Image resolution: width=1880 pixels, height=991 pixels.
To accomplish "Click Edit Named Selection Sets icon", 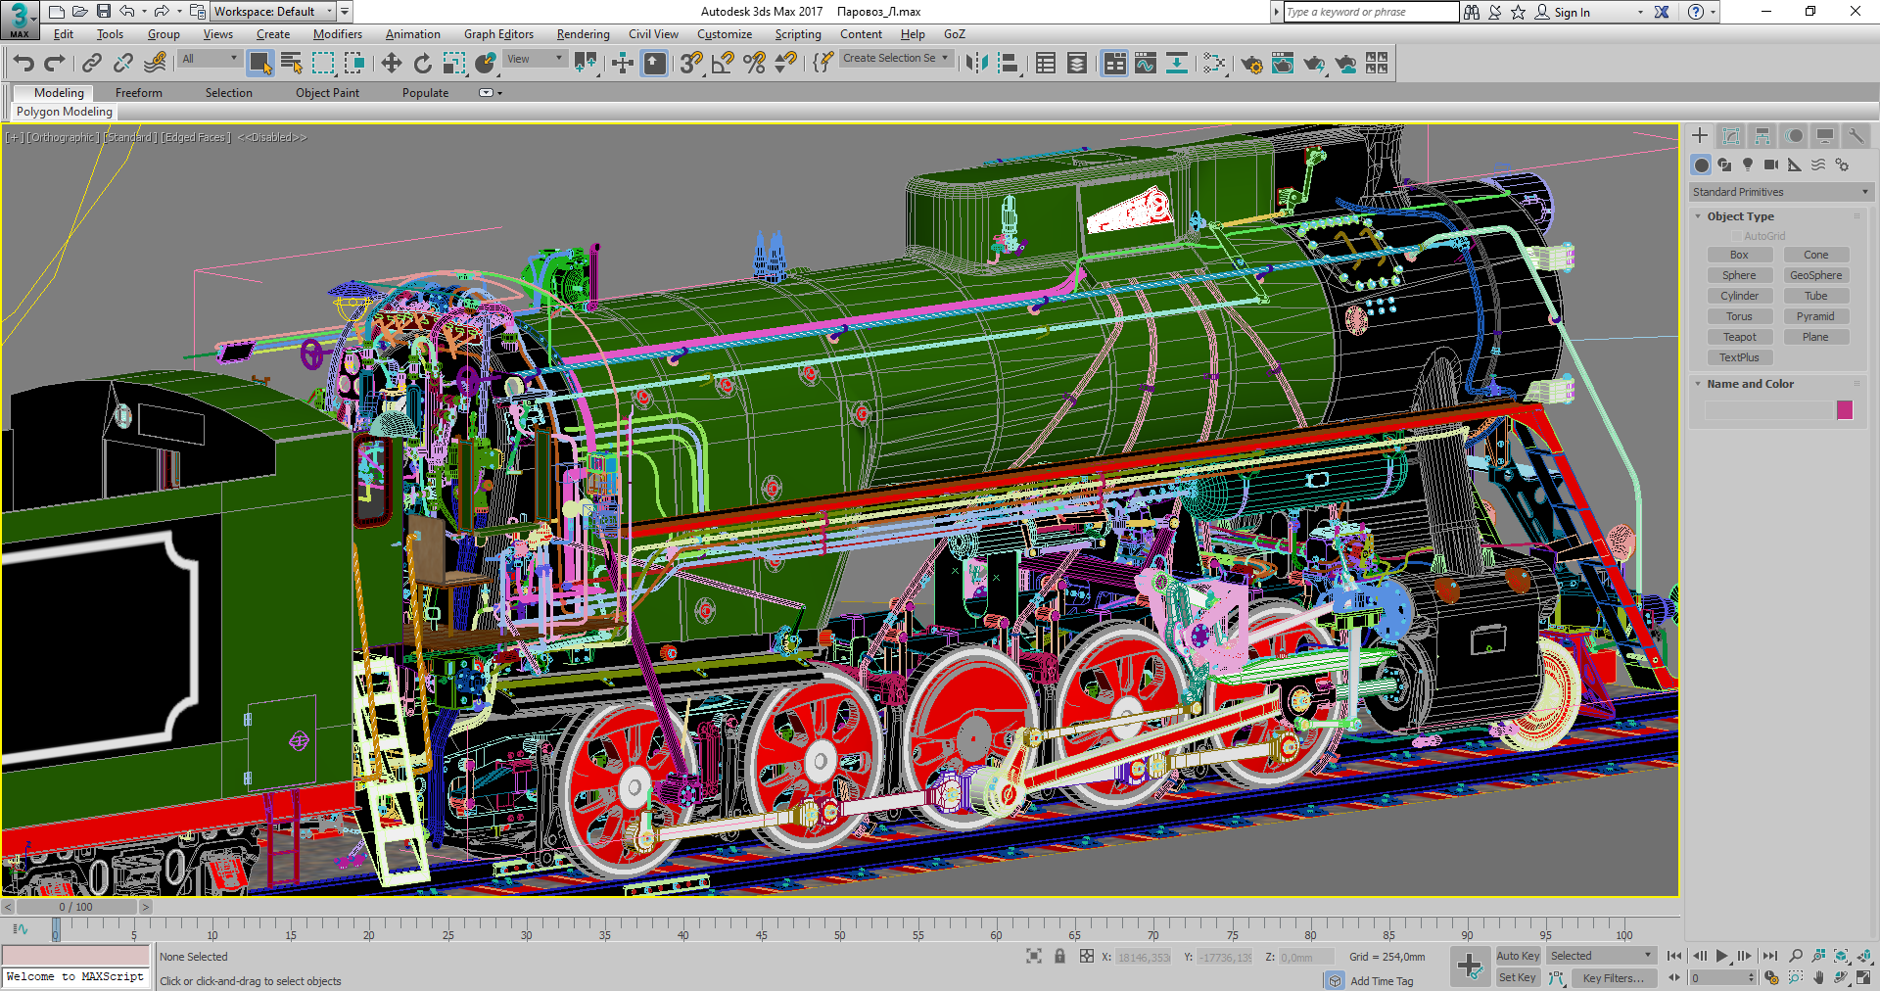I will (x=822, y=64).
